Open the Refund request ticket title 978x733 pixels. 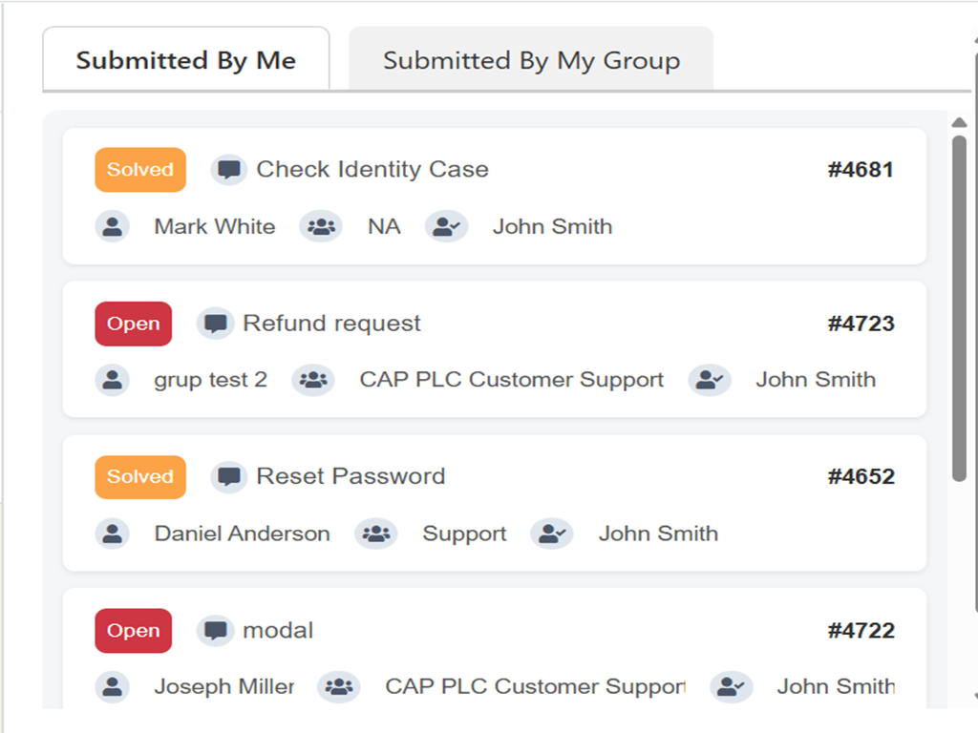[x=331, y=324]
